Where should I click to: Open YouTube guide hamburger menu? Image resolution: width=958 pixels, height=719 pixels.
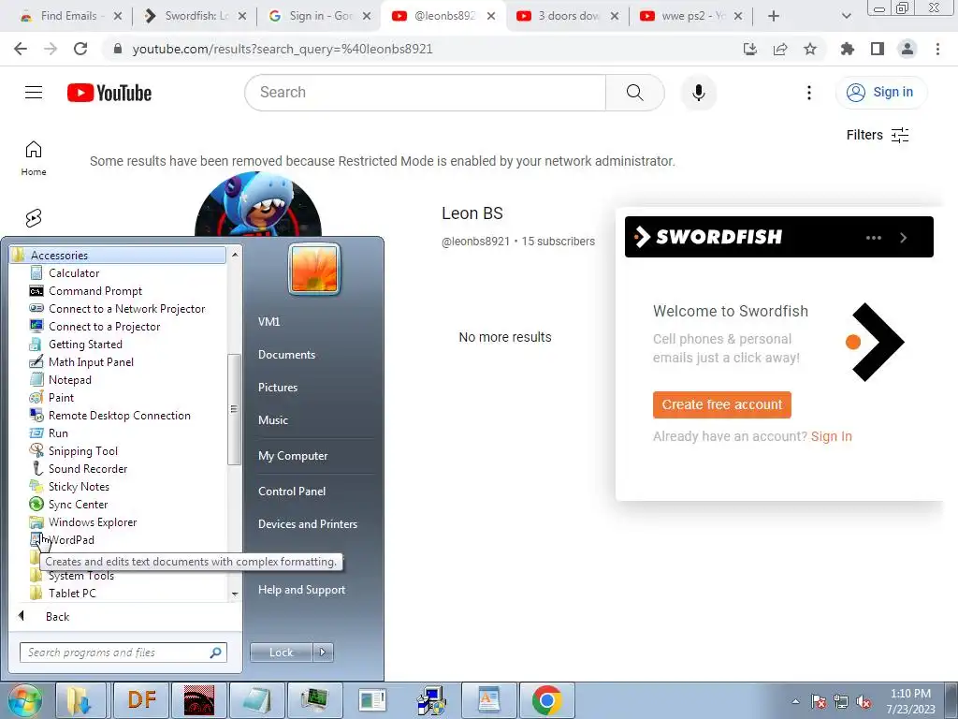[34, 93]
